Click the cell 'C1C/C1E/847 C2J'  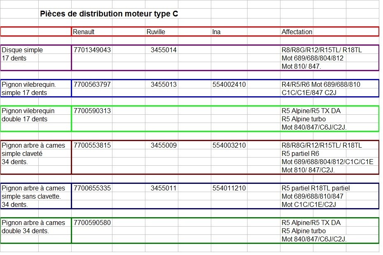(309, 93)
